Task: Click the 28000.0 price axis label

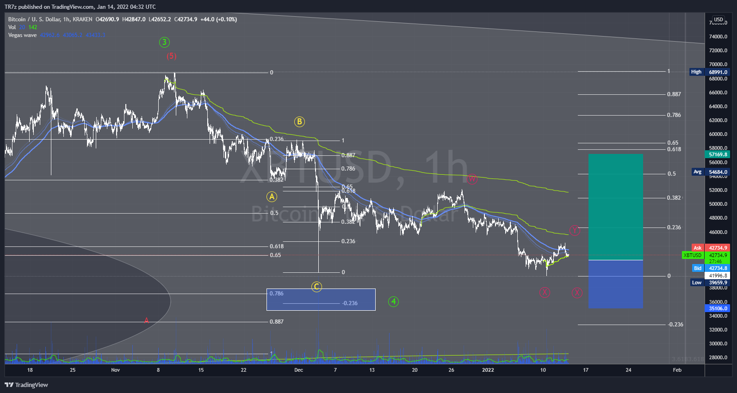Action: [718, 357]
